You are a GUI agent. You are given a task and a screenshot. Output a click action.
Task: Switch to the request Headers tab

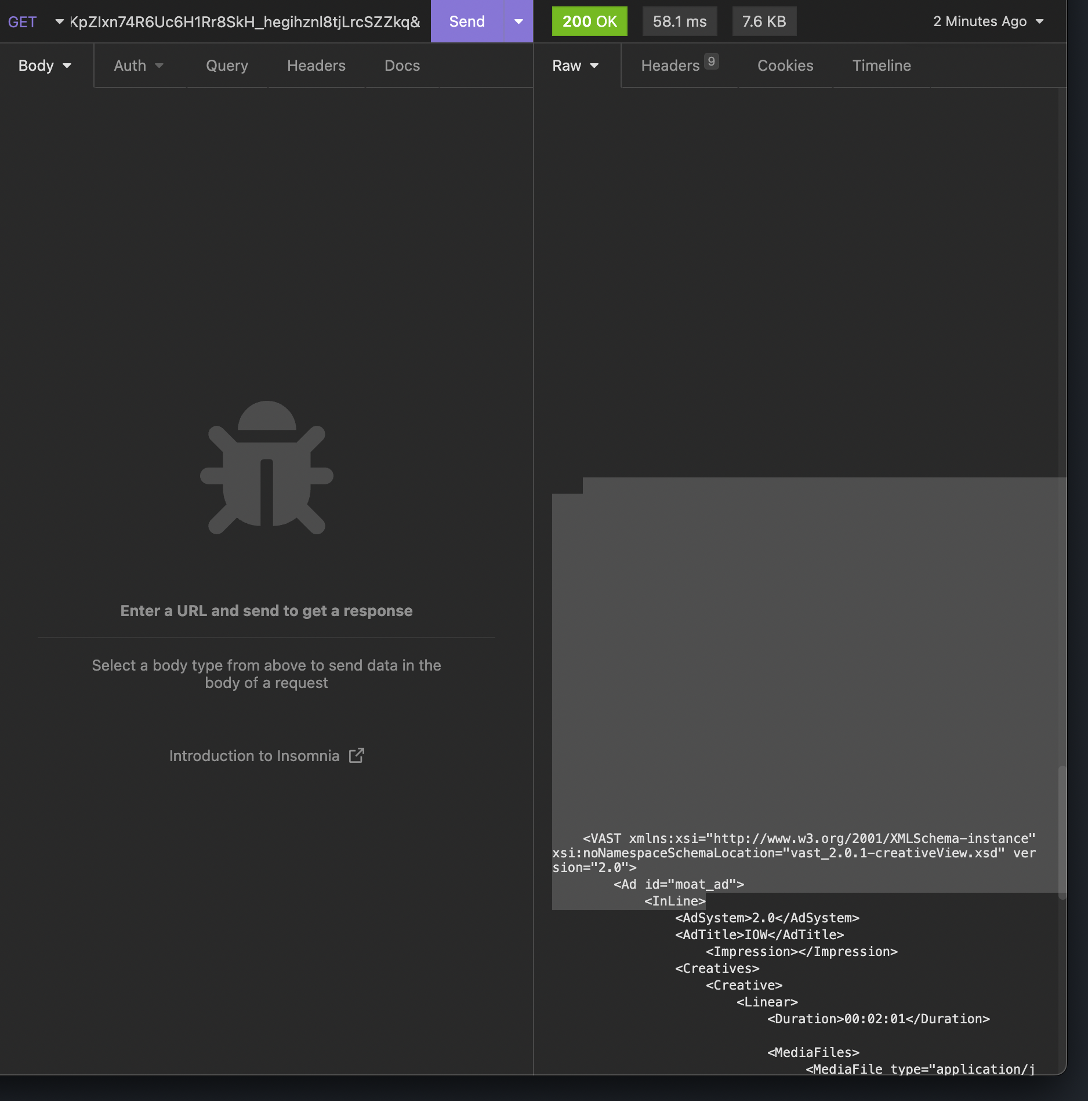coord(316,66)
